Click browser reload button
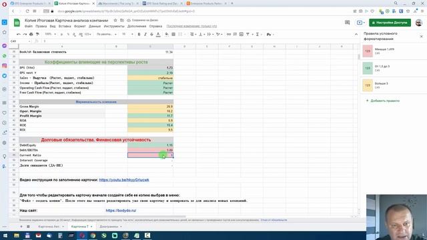The image size is (427, 240). point(27,11)
